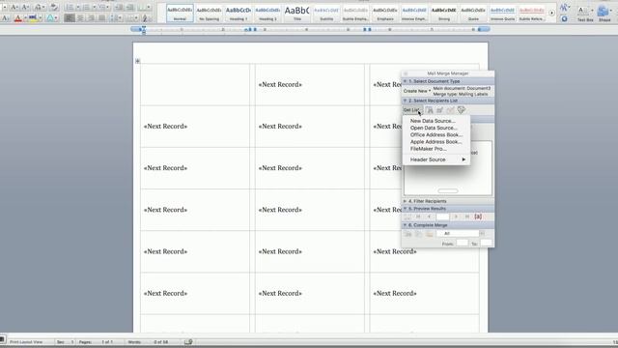Show more styles using gallery arrow

pos(551,13)
